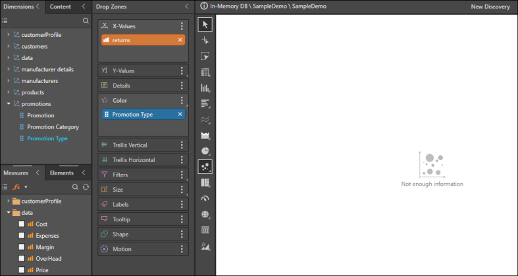Open the Color drop zone options menu

[182, 100]
